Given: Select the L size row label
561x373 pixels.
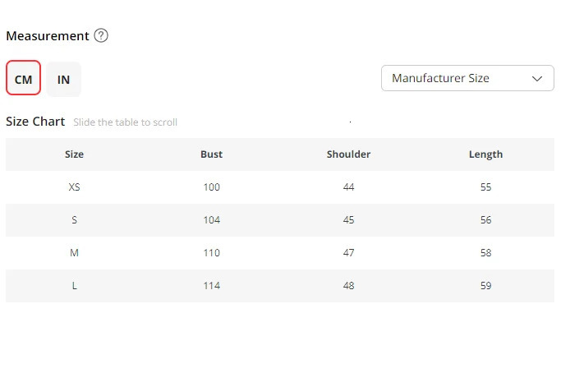Looking at the screenshot, I should point(75,286).
